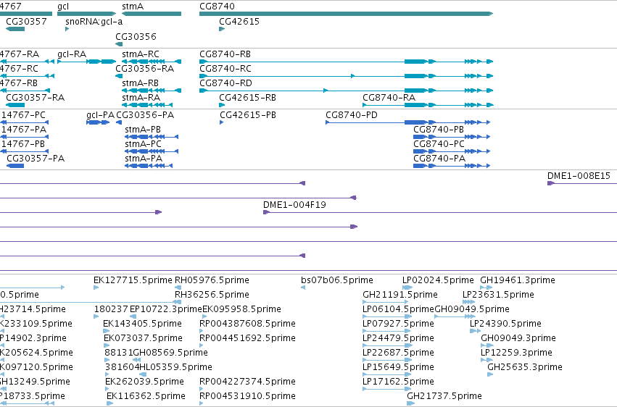The width and height of the screenshot is (617, 407).
Task: Click protein CG8740-PB
Action: click(x=452, y=137)
